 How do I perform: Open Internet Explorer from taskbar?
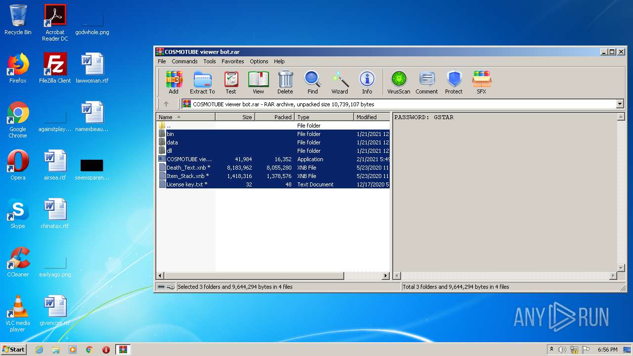coord(39,350)
